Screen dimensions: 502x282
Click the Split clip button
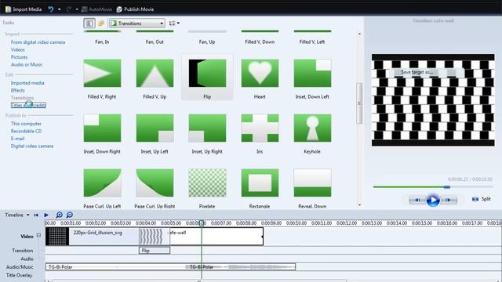pyautogui.click(x=481, y=199)
